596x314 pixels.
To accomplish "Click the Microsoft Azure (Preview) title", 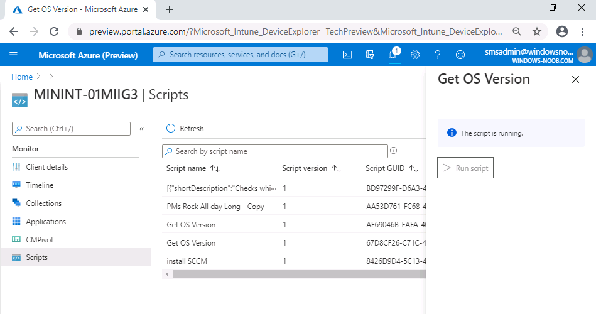I will coord(88,55).
